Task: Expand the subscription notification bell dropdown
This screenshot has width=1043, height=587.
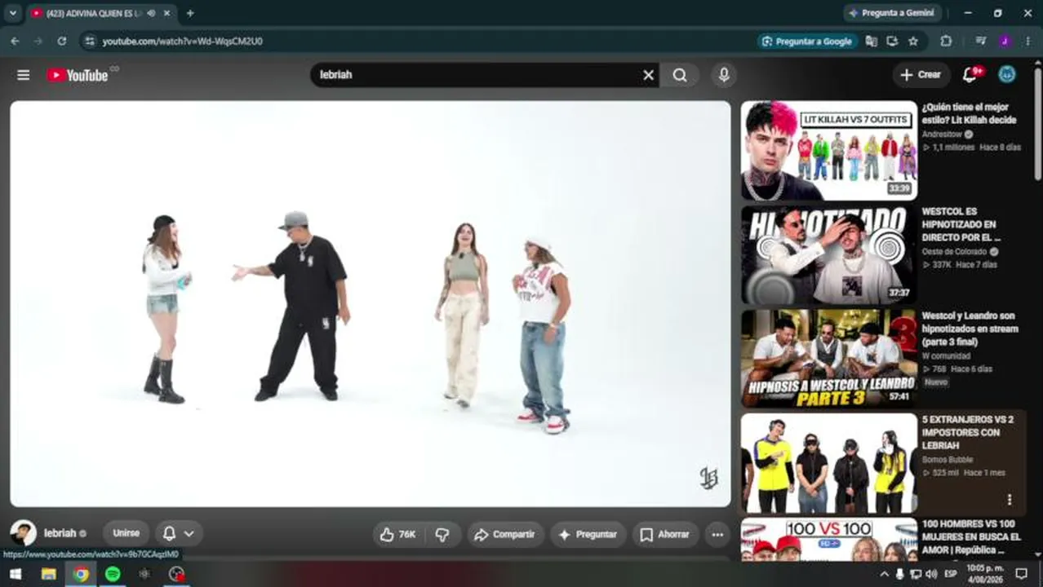Action: [179, 533]
